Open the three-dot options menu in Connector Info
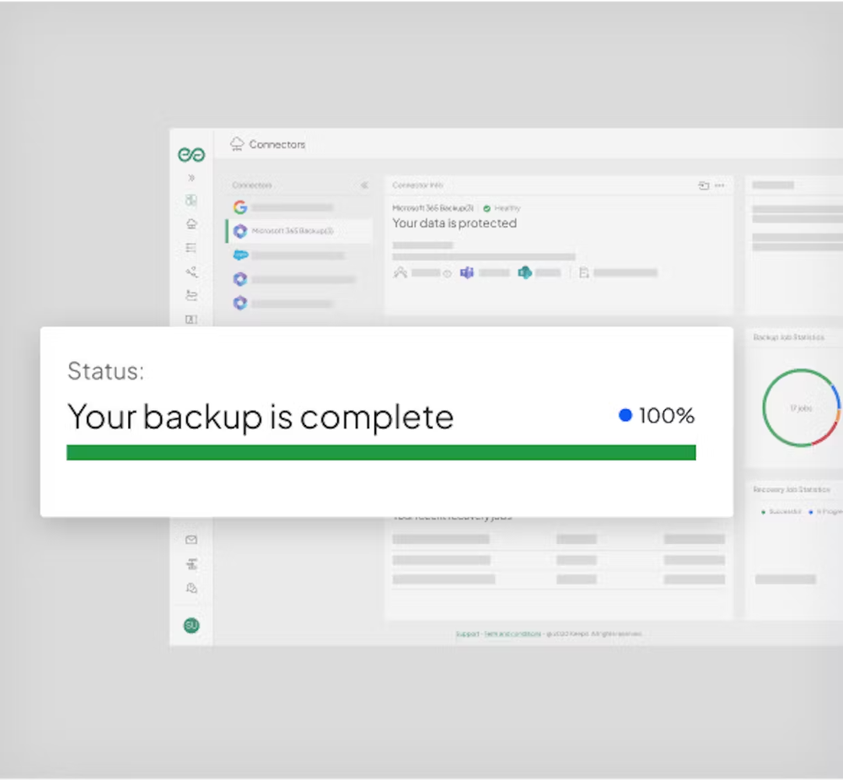The image size is (843, 780). tap(719, 185)
